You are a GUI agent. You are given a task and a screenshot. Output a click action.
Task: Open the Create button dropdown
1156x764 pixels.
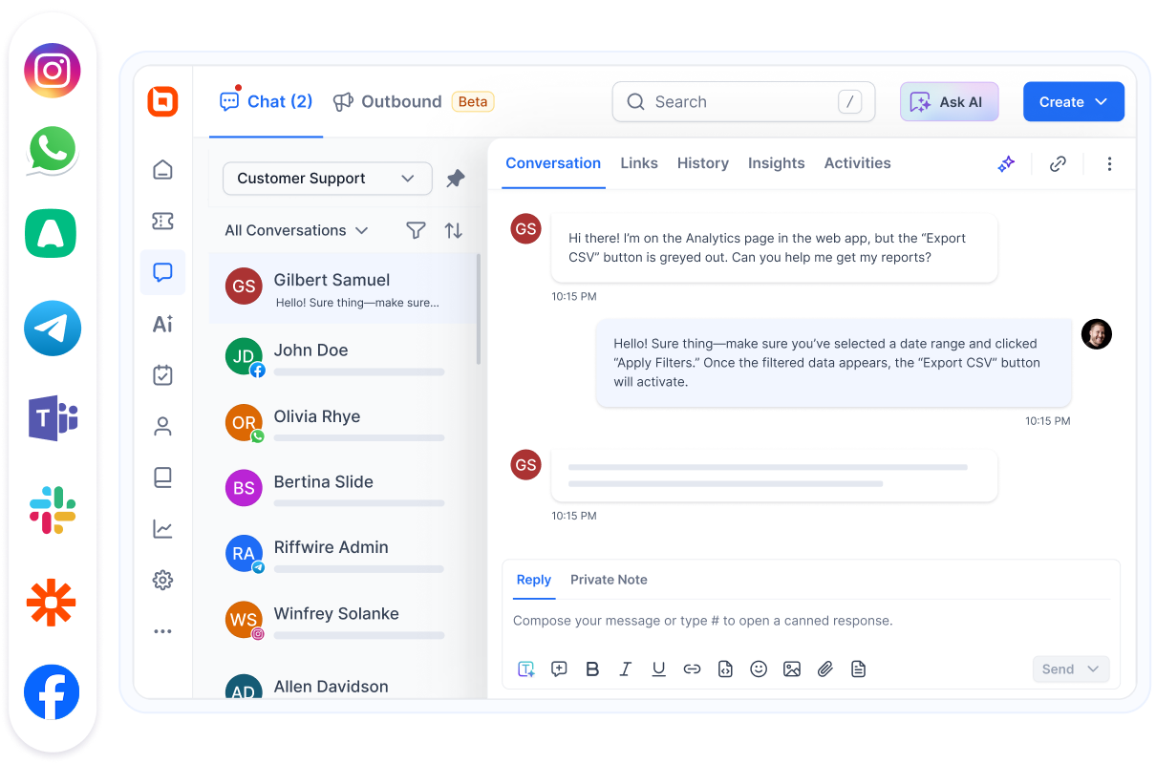coord(1074,102)
